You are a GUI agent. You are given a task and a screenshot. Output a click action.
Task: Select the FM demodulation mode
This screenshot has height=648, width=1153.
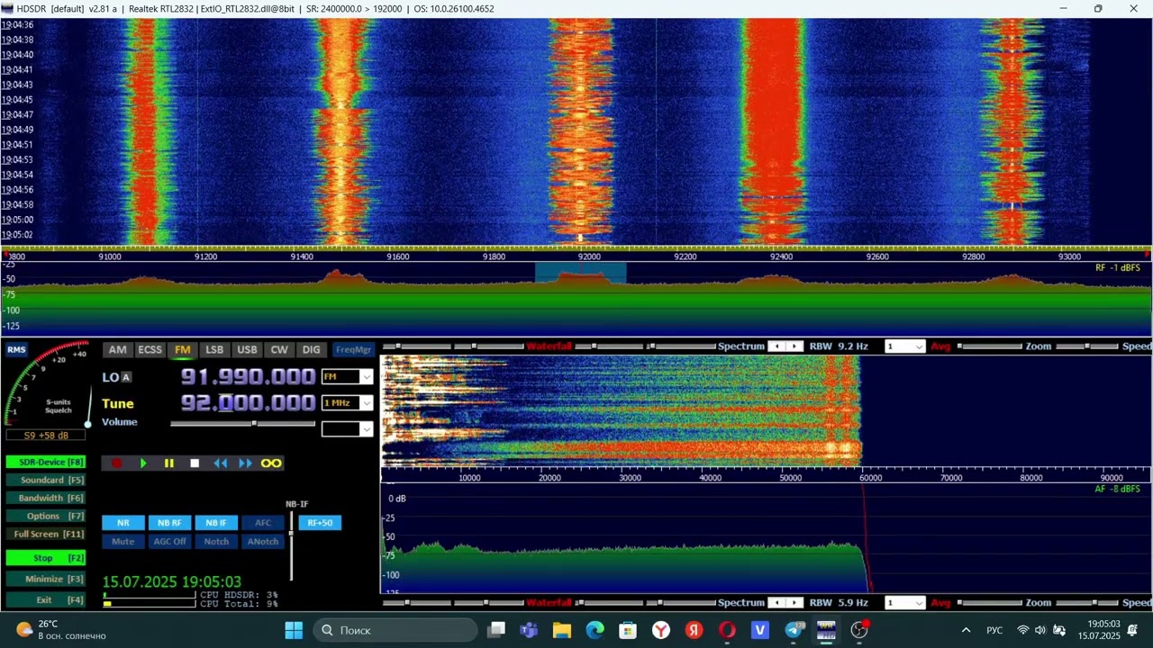[x=183, y=349]
